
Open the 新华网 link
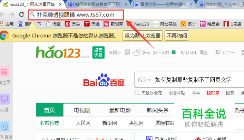pyautogui.click(x=109, y=123)
